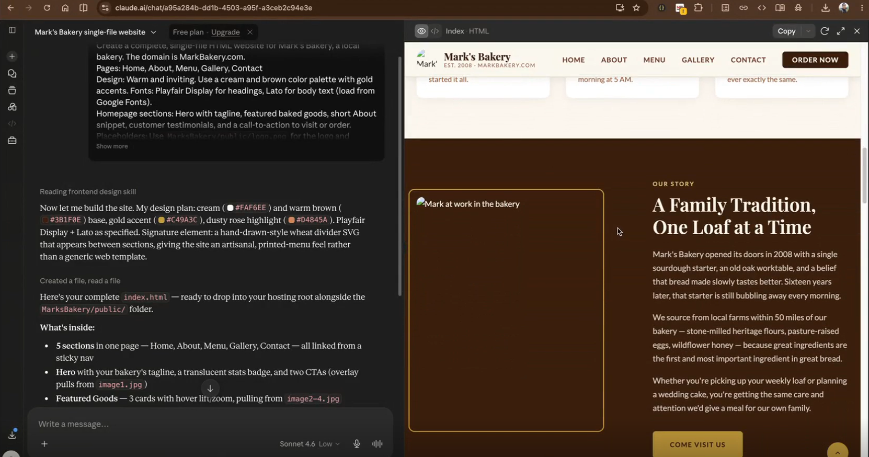This screenshot has width=869, height=457.
Task: Switch the artifact to preview (eye) view
Action: coord(421,31)
